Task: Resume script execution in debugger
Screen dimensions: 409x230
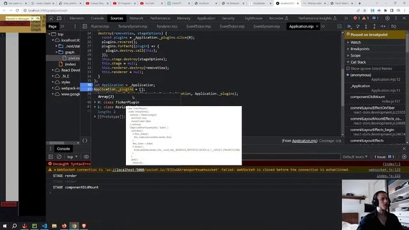Action: tap(350, 26)
